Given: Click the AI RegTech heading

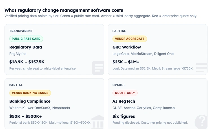Looking at the screenshot, I should click(124, 101).
